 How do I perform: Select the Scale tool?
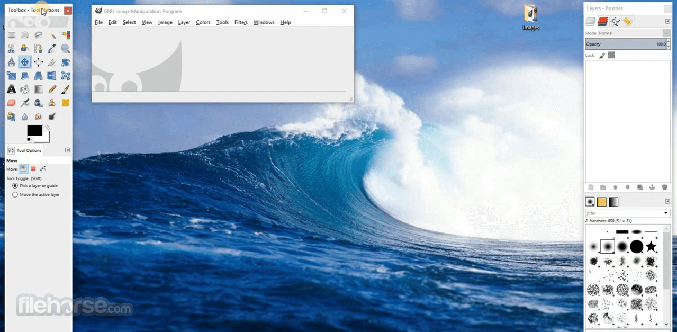click(x=11, y=76)
